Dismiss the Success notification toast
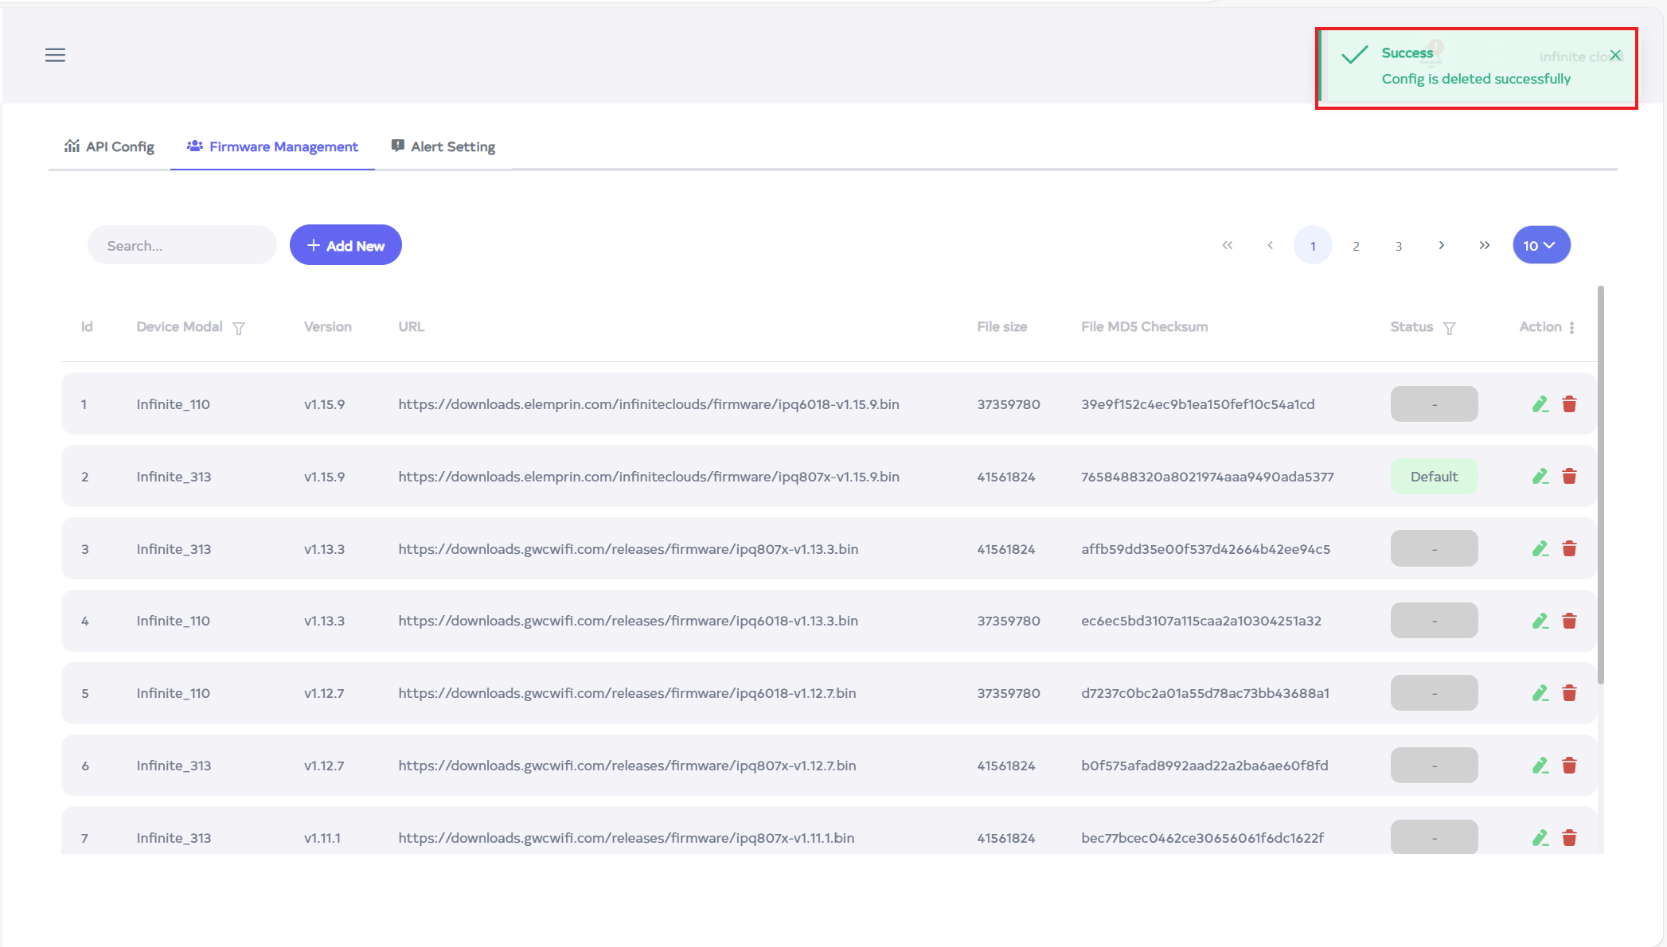 point(1615,55)
